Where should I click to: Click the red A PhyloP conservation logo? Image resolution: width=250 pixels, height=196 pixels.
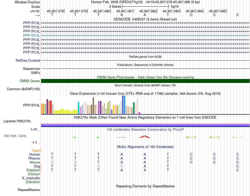coord(145,137)
